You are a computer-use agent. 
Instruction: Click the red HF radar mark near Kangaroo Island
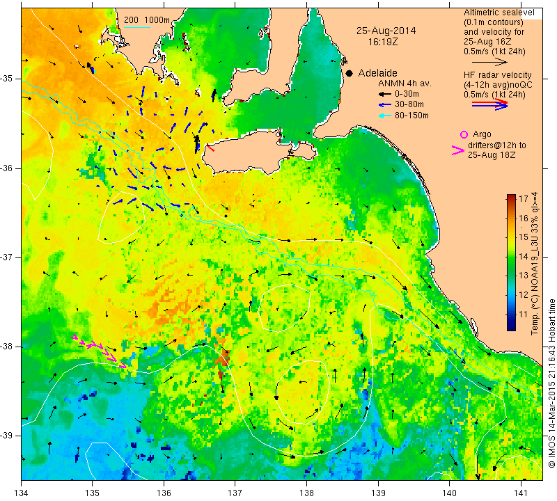point(210,148)
